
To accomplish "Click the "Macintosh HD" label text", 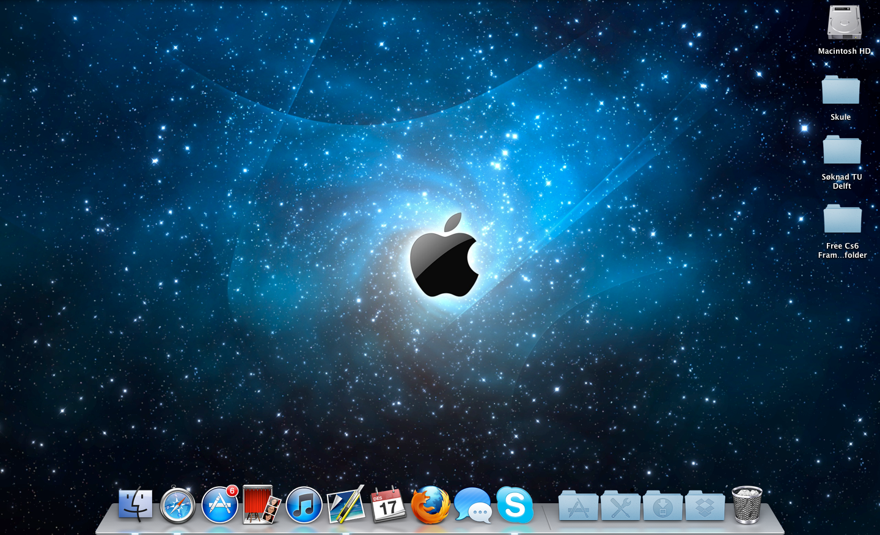I will coord(845,51).
